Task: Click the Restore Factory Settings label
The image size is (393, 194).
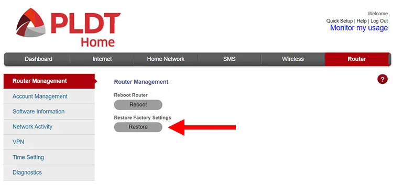Action: point(143,117)
